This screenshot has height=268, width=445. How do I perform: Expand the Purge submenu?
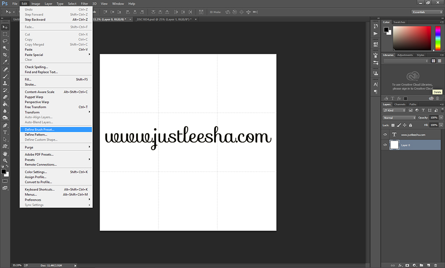56,147
